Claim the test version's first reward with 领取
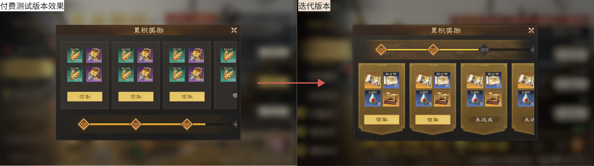This screenshot has width=594, height=166. click(x=85, y=97)
